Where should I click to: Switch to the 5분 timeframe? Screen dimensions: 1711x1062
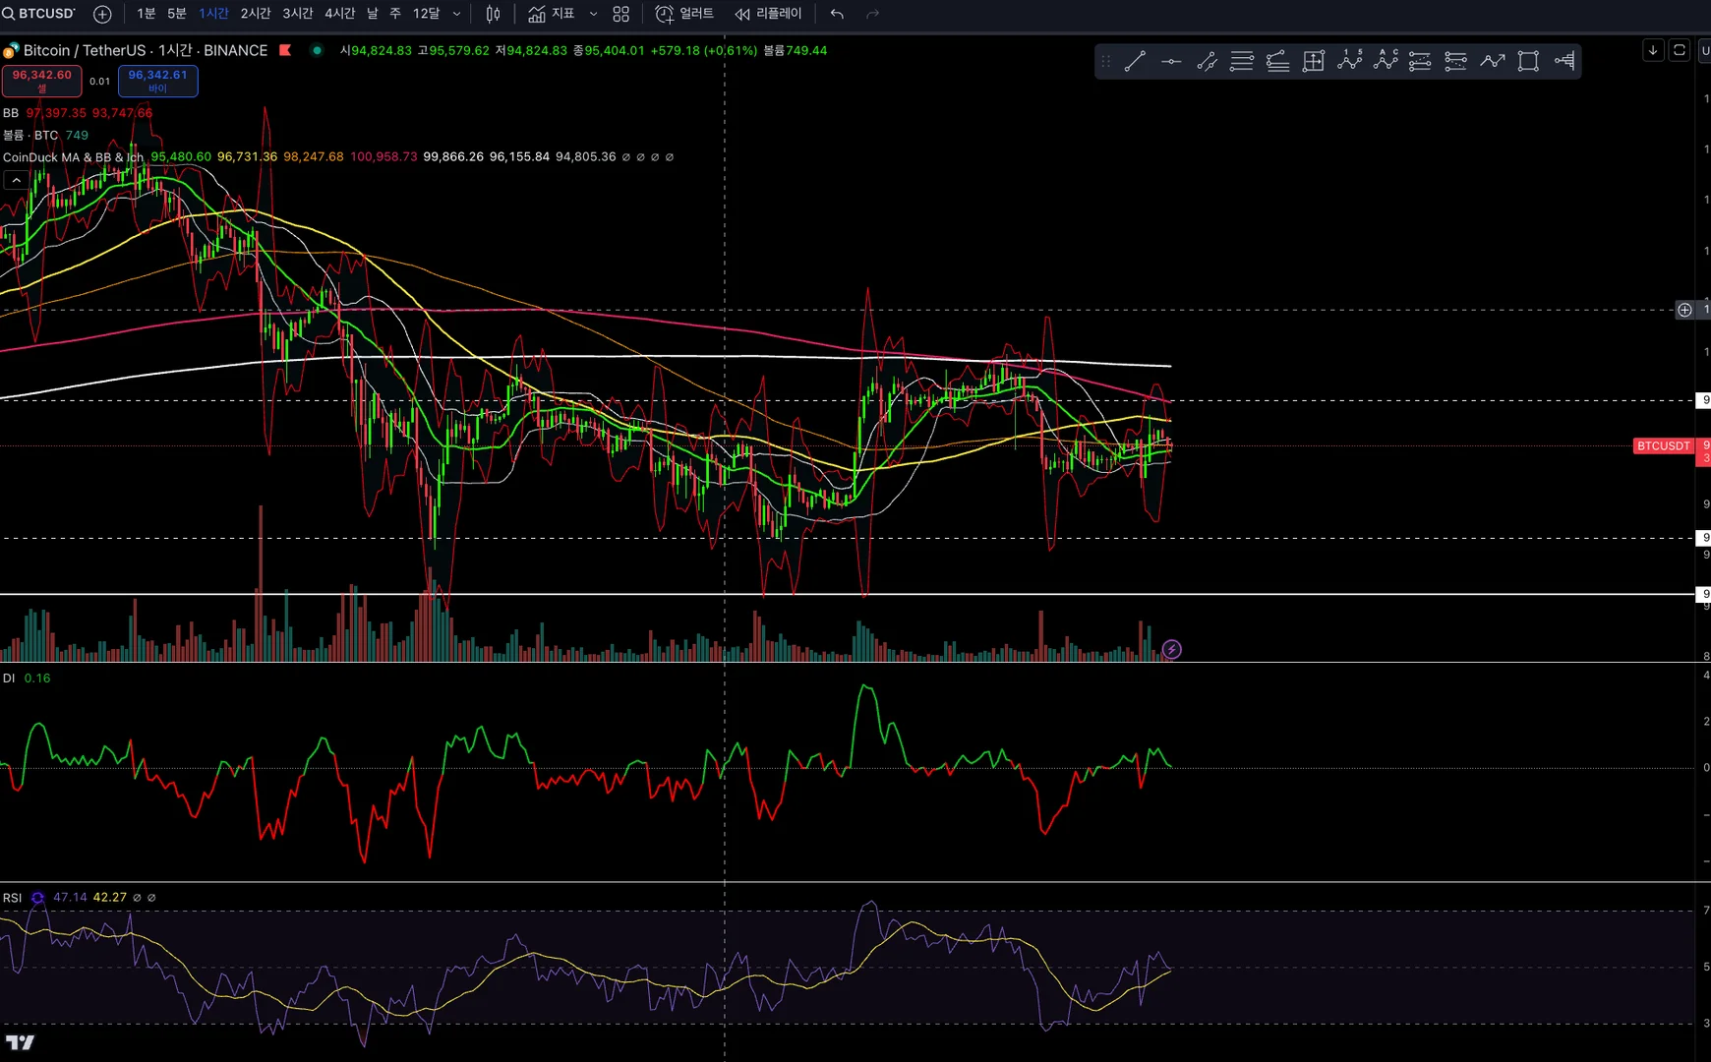[176, 14]
